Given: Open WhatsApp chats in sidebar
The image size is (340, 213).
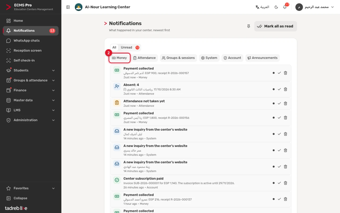Looking at the screenshot, I should click(x=31, y=40).
